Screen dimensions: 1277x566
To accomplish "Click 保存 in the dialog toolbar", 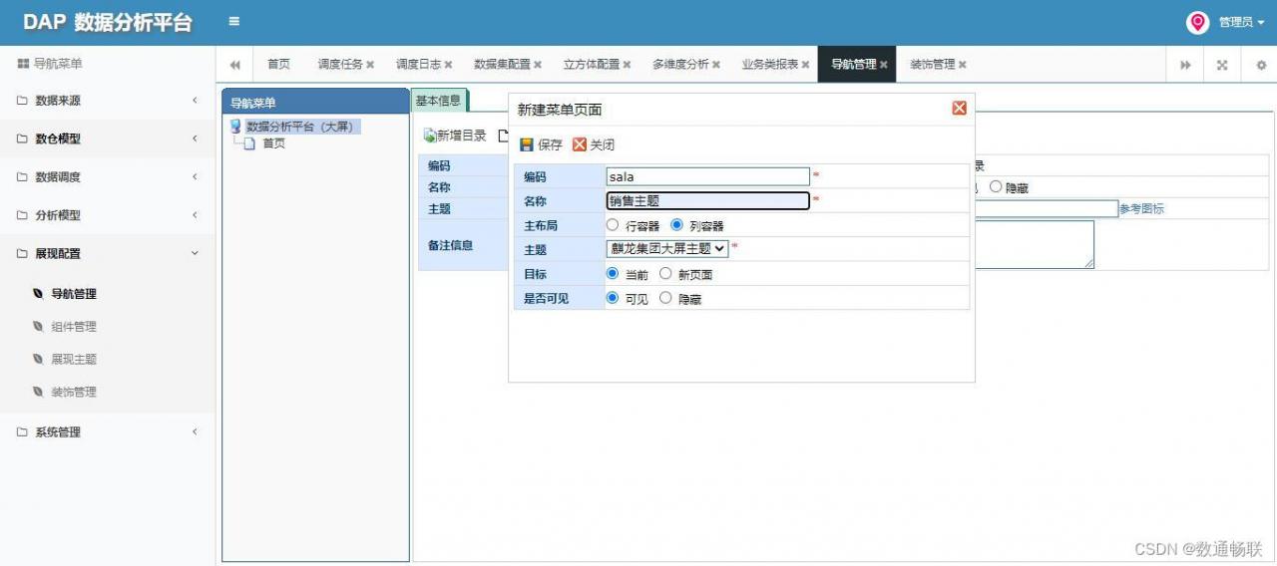I will coord(542,144).
